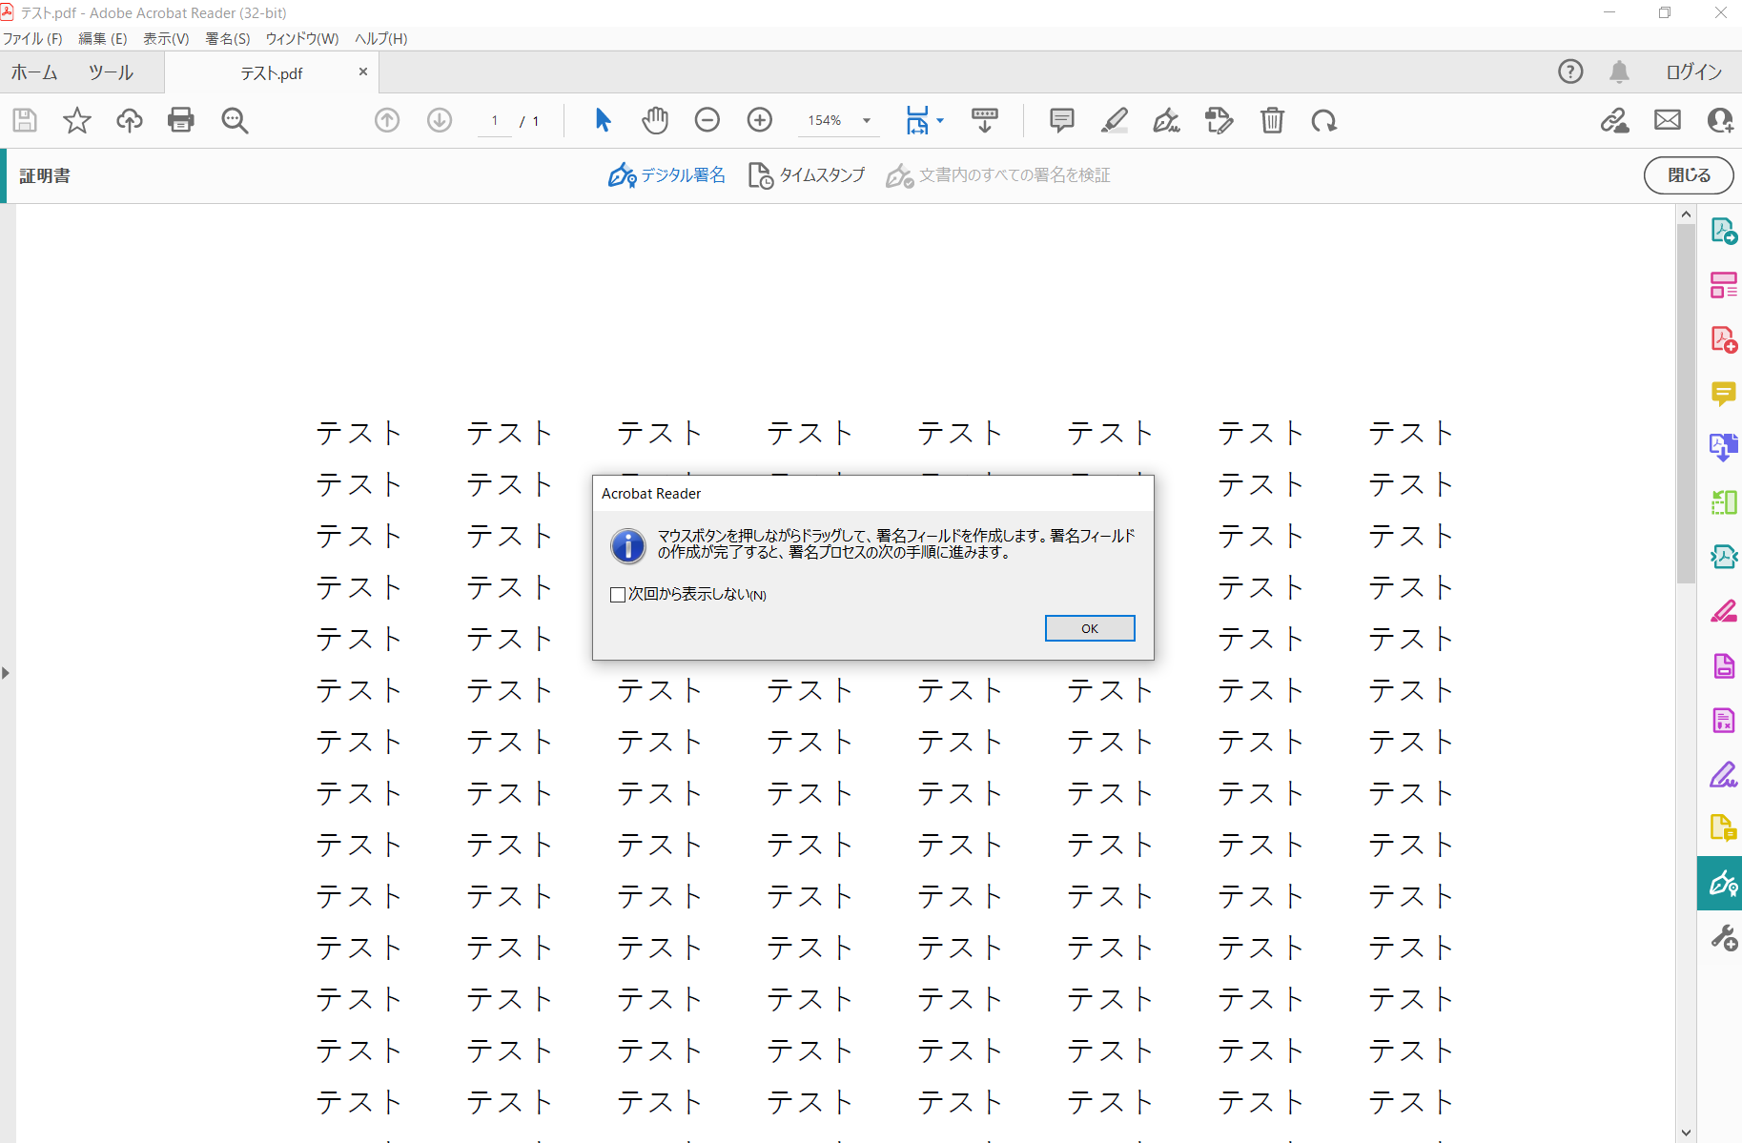This screenshot has width=1742, height=1143.
Task: Select the Highlight text tool
Action: tap(1114, 120)
